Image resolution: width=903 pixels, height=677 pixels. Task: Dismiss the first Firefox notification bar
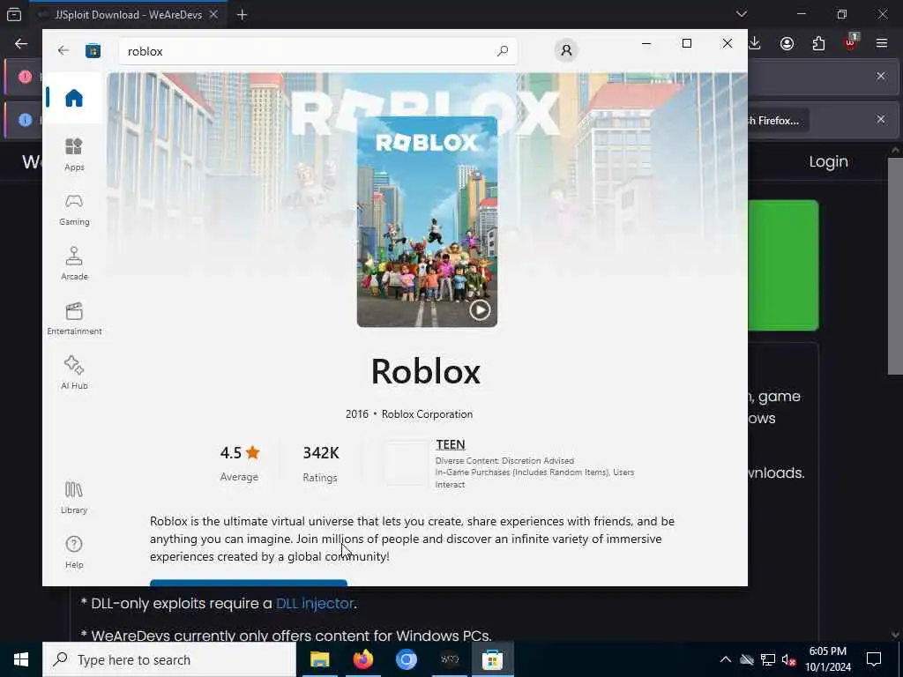click(881, 76)
